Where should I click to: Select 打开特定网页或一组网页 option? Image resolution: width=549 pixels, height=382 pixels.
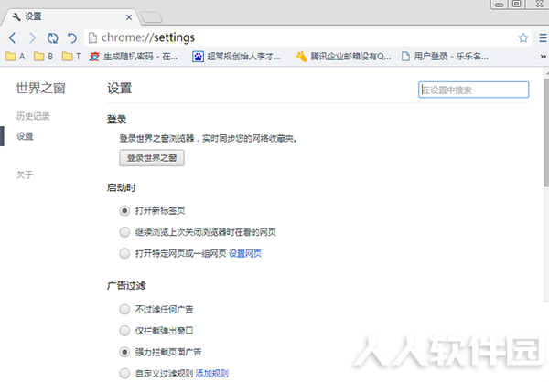pos(124,253)
